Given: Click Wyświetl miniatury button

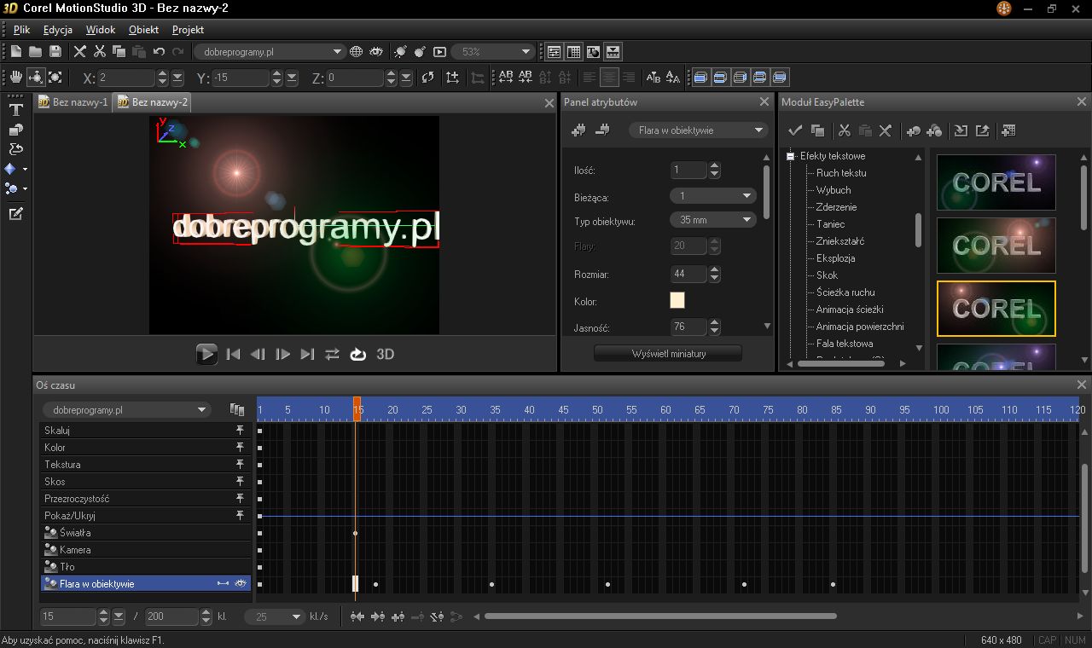Looking at the screenshot, I should 668,353.
